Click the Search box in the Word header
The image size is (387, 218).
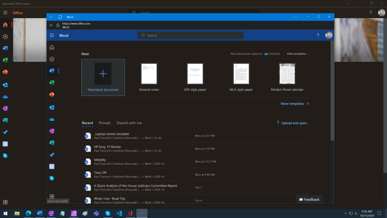click(190, 35)
